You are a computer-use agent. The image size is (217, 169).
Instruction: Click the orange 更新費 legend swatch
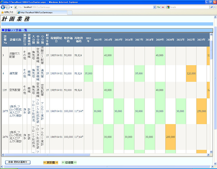pyautogui.click(x=51, y=163)
